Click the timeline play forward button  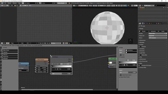(x=46, y=43)
